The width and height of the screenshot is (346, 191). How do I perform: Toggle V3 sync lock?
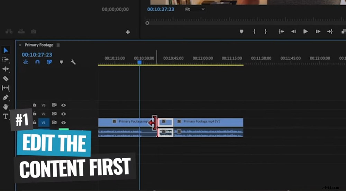(x=54, y=105)
